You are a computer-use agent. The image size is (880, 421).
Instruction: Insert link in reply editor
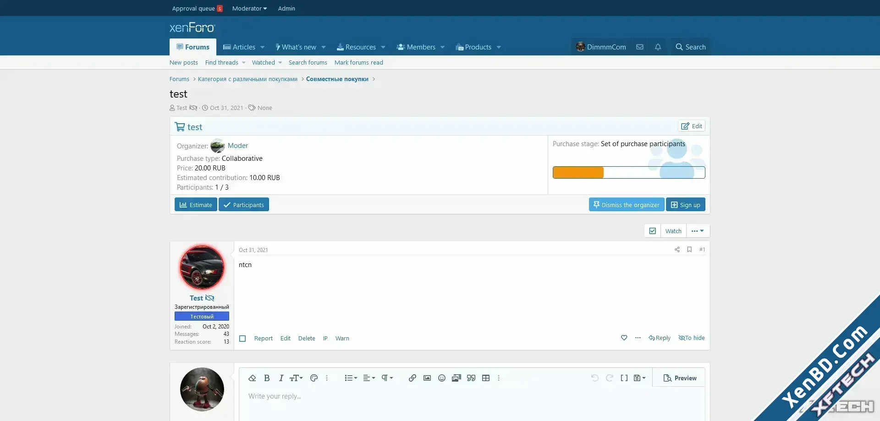[x=412, y=378]
